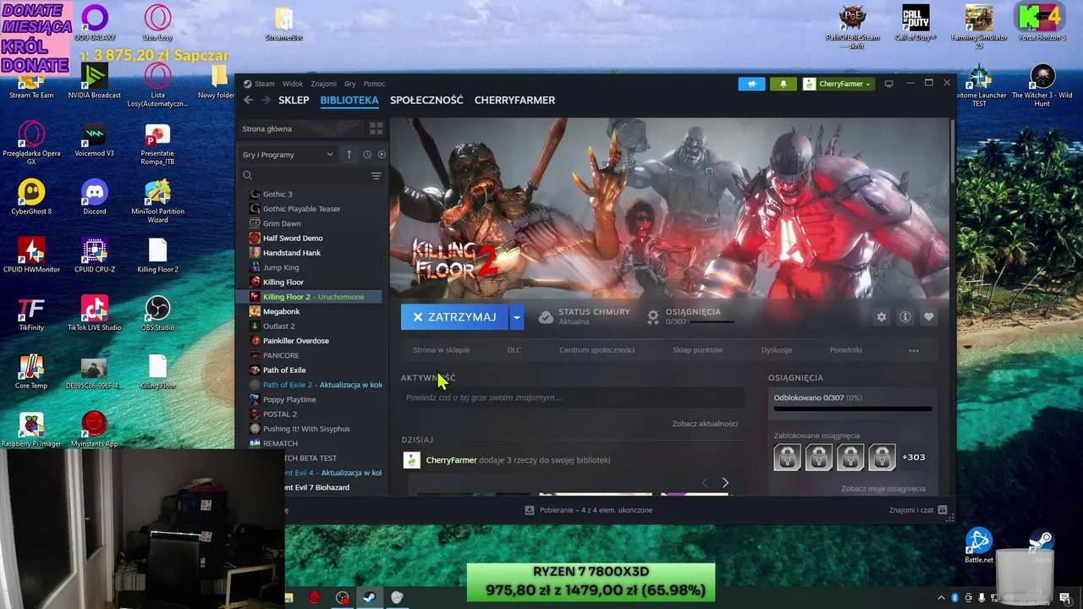Open the Gry menu
This screenshot has height=609, width=1083.
349,84
